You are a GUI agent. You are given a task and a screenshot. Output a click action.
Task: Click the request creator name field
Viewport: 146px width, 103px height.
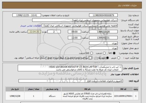click(80, 26)
